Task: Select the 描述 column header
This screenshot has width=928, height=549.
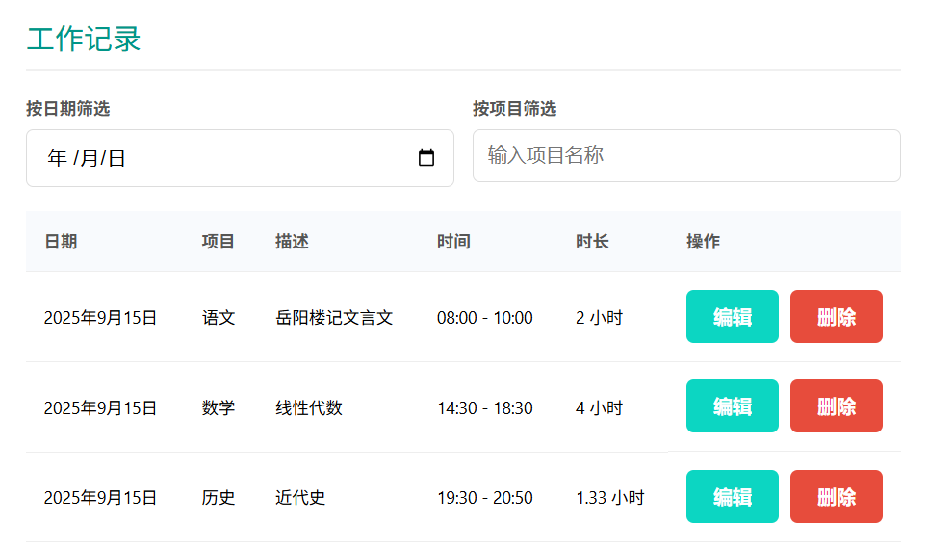Action: [x=292, y=242]
